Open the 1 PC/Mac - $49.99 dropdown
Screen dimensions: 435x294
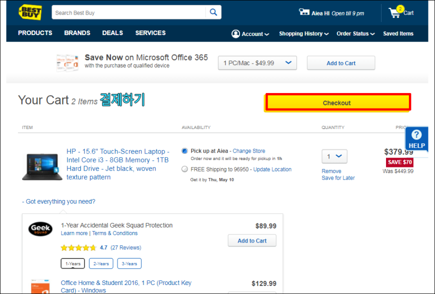pos(257,63)
